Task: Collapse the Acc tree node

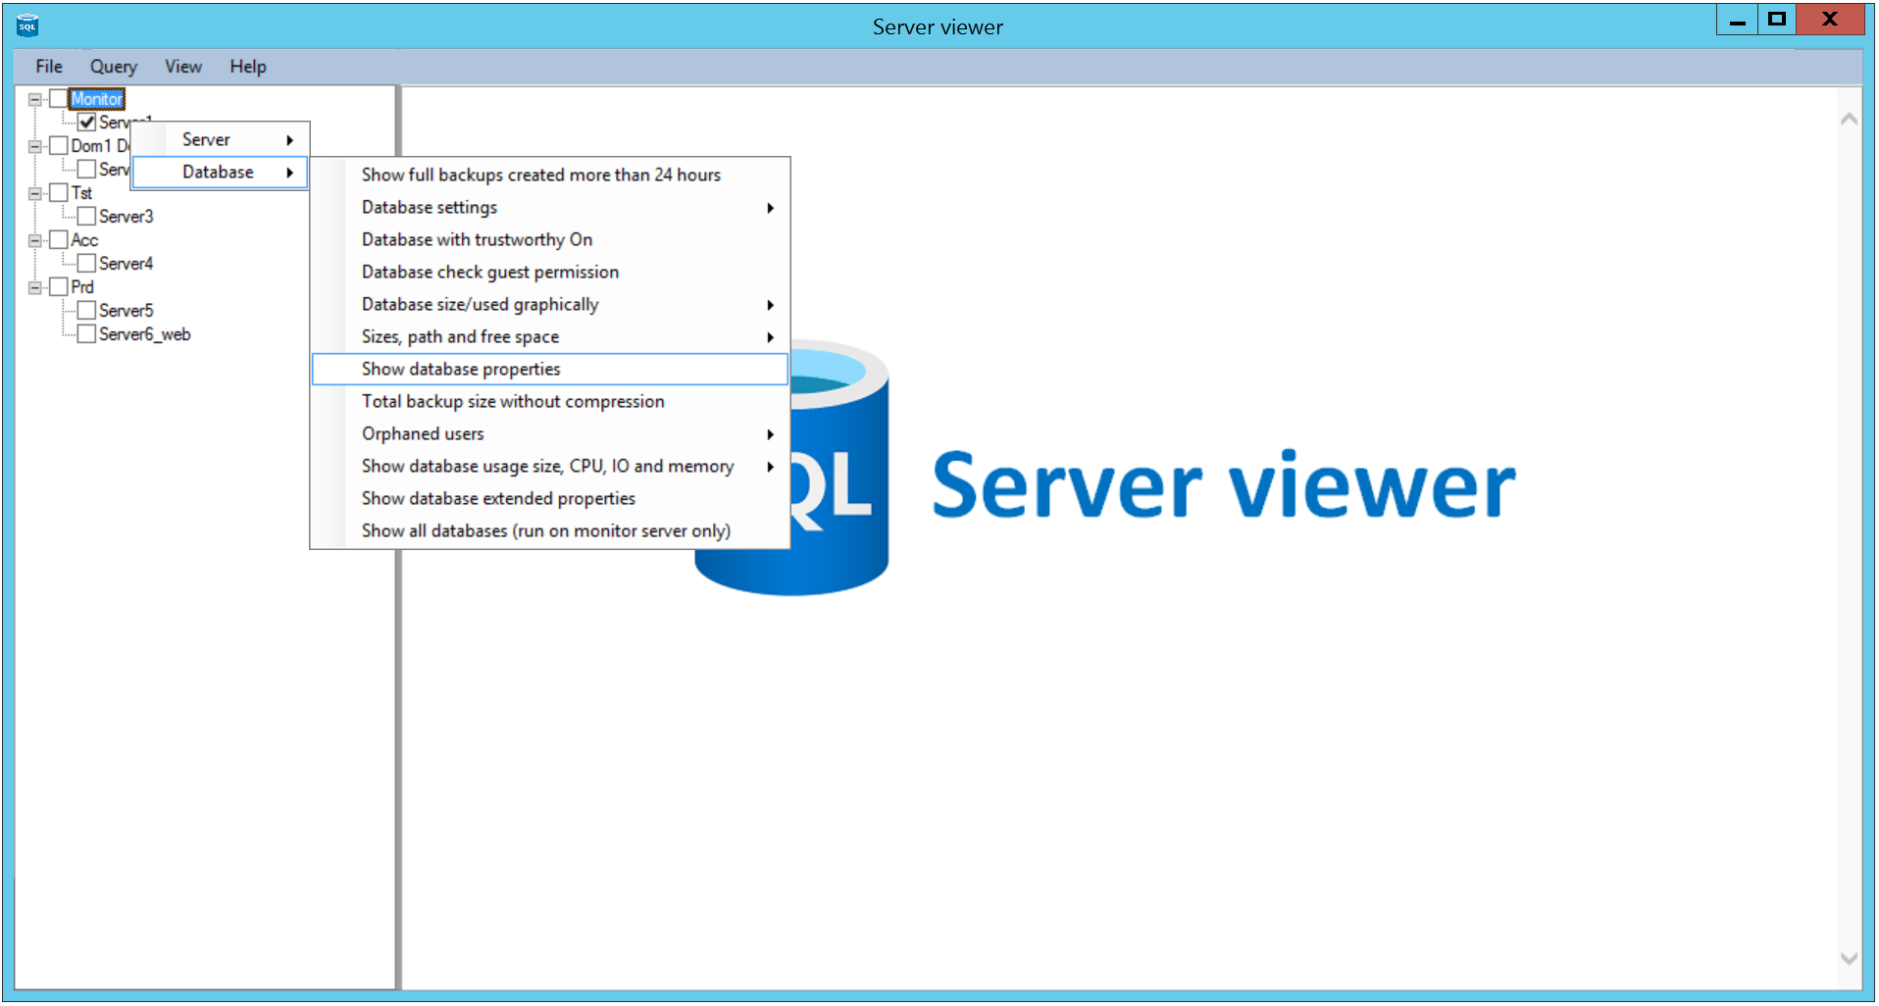Action: pos(35,240)
